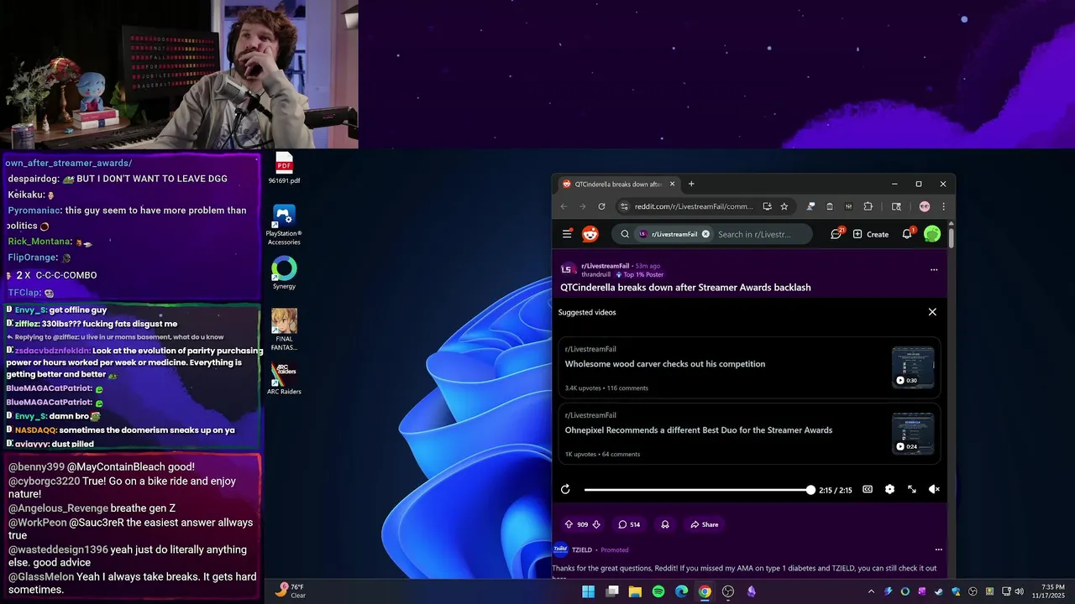Viewport: 1075px width, 604px height.
Task: Open Spotify from the taskbar
Action: (x=658, y=591)
